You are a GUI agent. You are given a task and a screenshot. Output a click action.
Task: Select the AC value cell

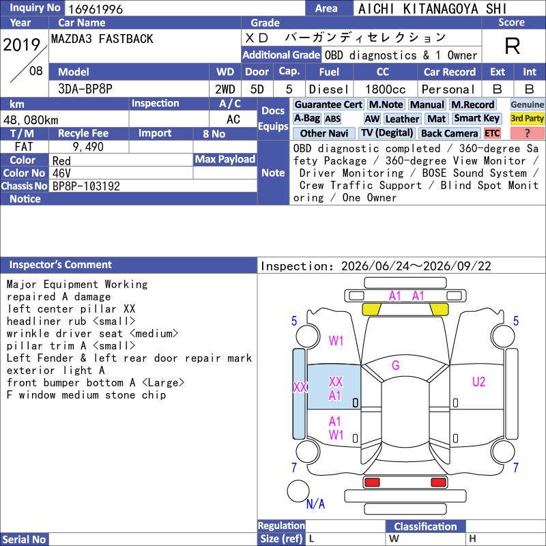click(x=233, y=119)
